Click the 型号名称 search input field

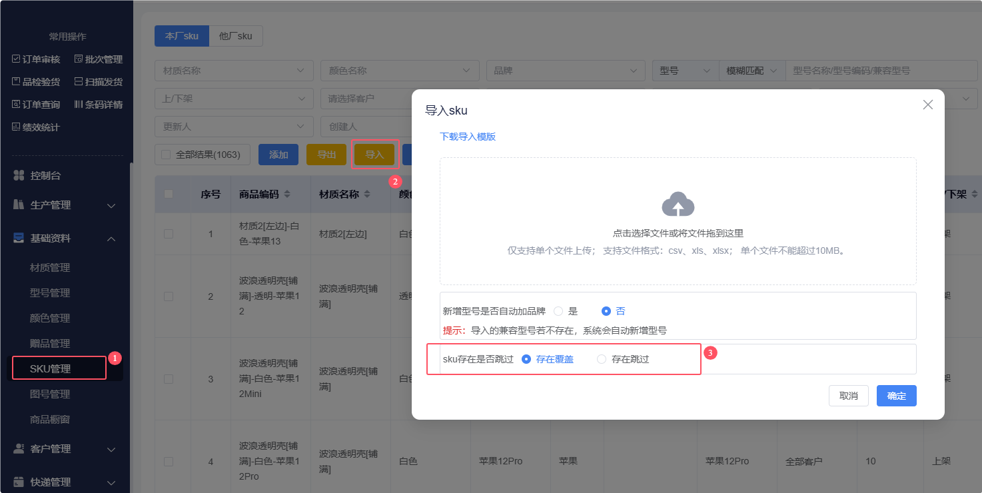(879, 71)
